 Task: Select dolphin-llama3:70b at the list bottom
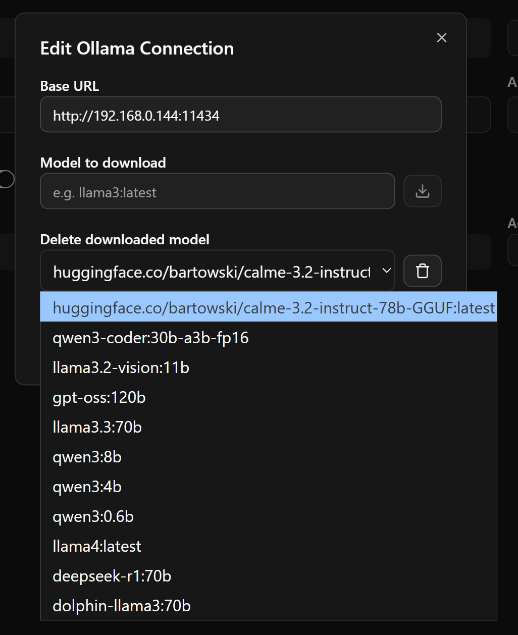(x=122, y=606)
